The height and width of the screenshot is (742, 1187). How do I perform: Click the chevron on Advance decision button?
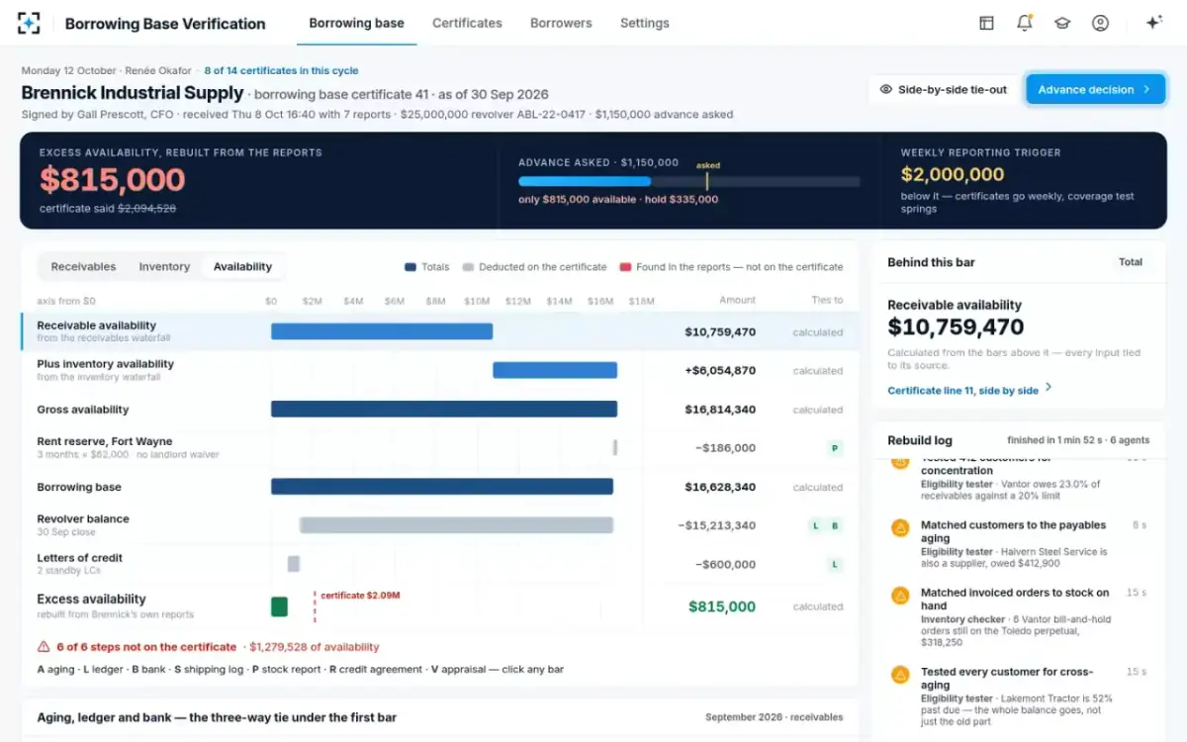pyautogui.click(x=1147, y=89)
